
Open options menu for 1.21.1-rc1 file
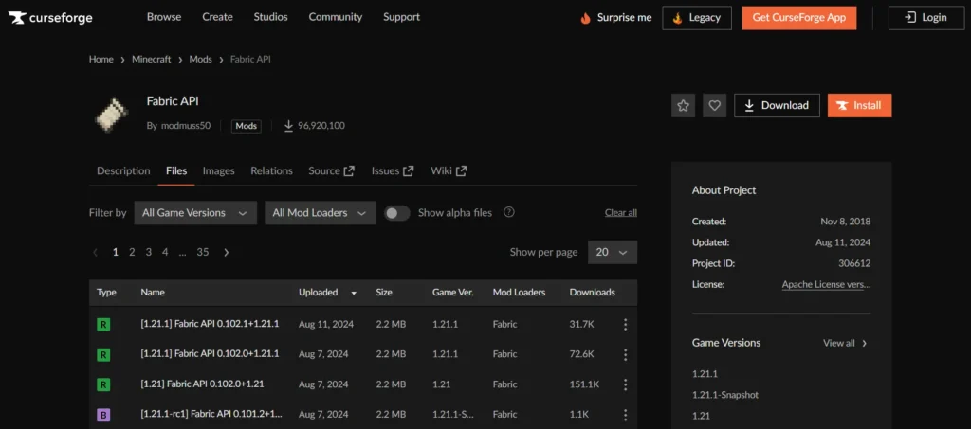point(626,415)
